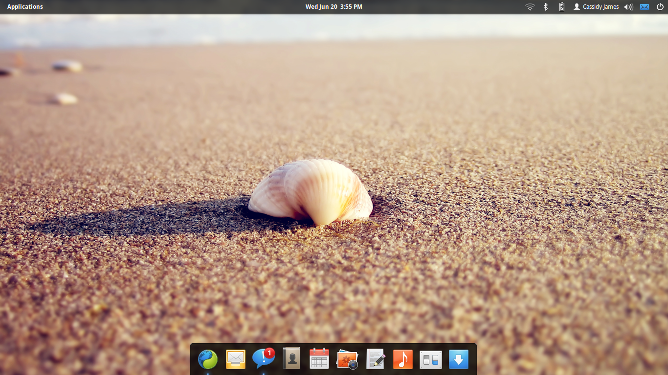Launch the Mail app in the dock

236,360
